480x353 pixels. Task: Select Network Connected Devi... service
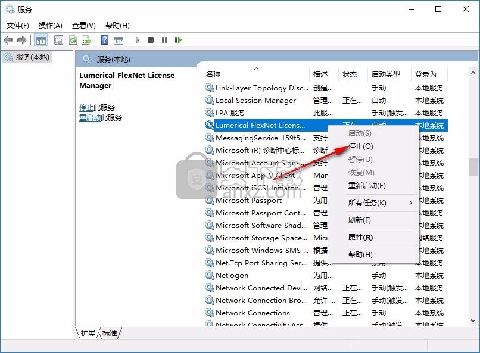coord(261,288)
